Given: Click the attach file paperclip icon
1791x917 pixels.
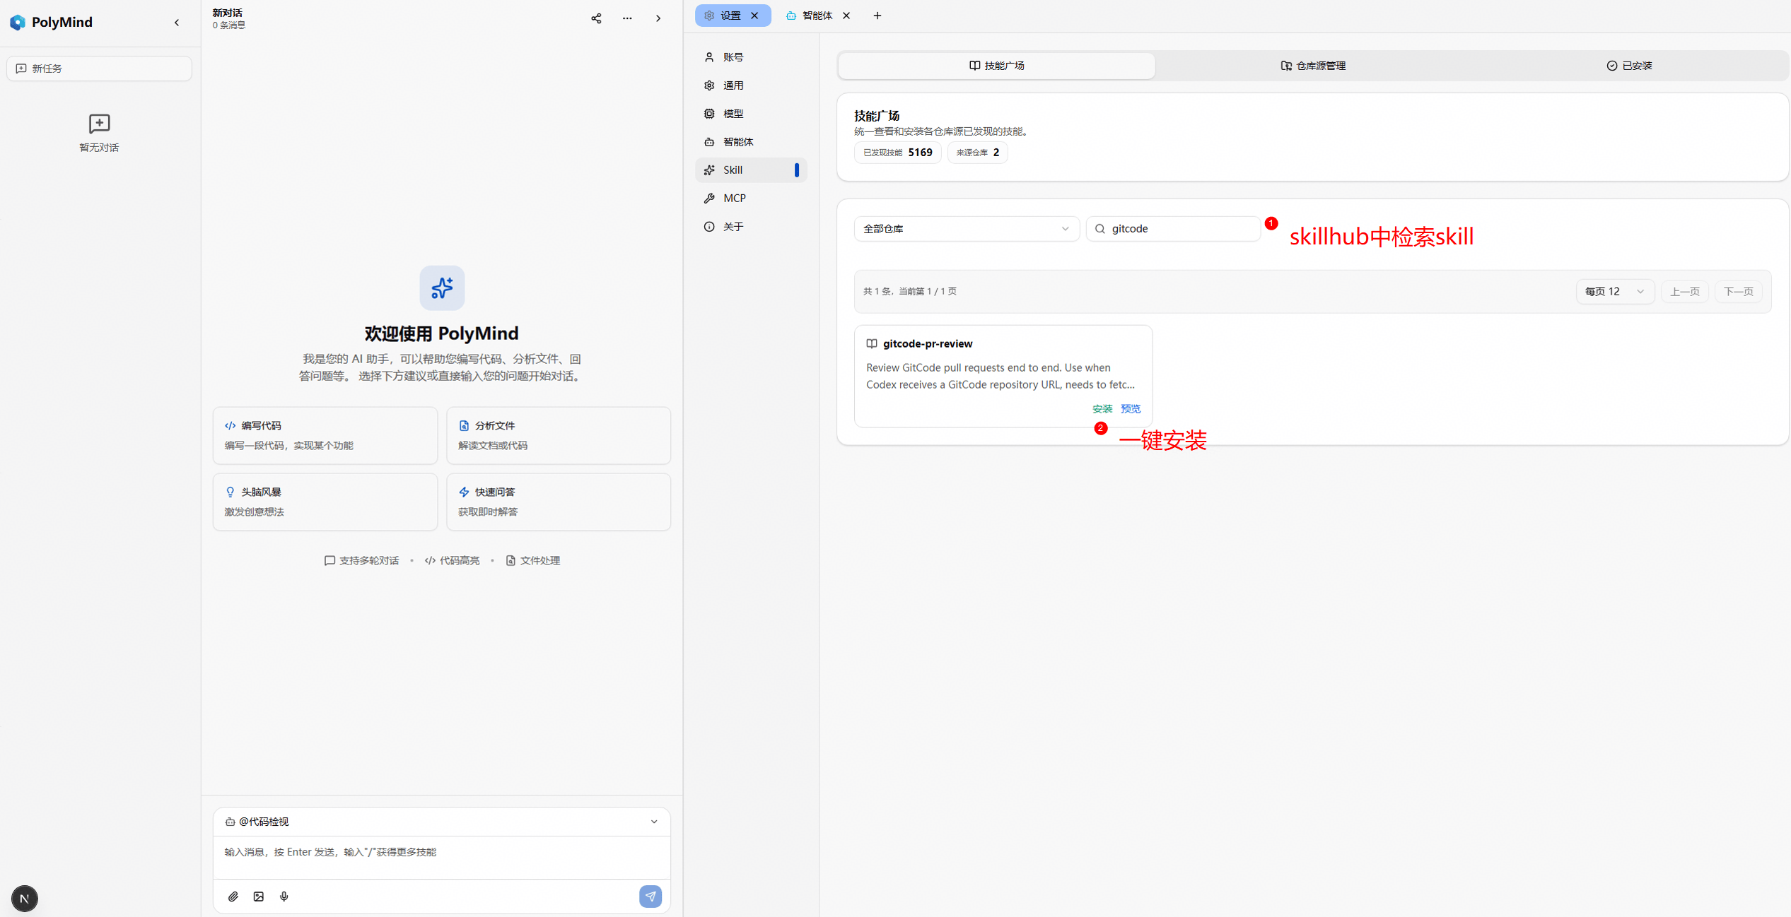Looking at the screenshot, I should coord(233,897).
